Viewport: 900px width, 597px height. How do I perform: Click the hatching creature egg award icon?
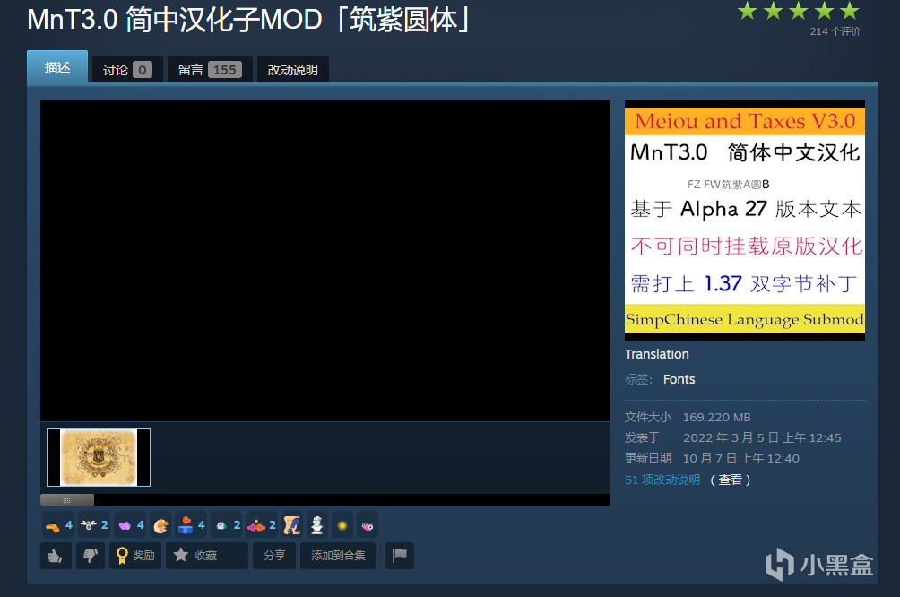point(160,525)
